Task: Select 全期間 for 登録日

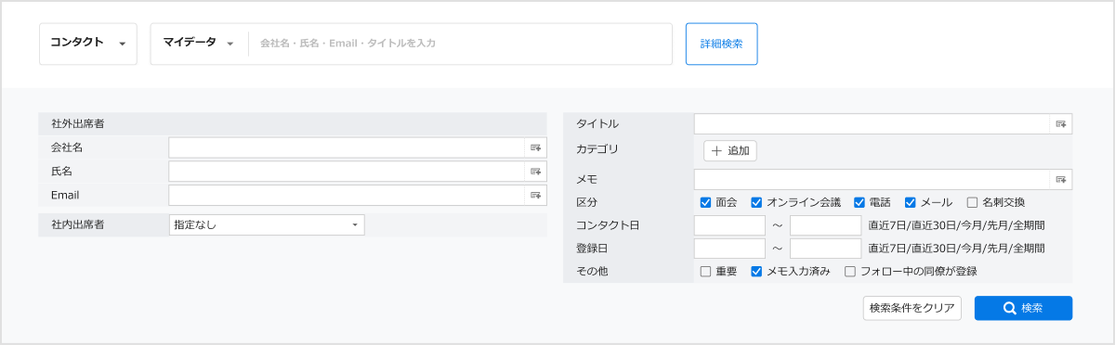Action: (1029, 249)
